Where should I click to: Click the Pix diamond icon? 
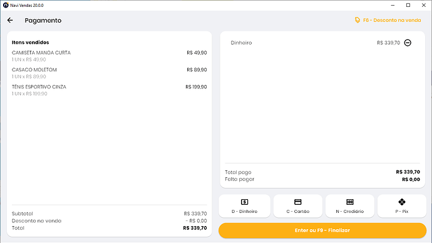pos(402,202)
